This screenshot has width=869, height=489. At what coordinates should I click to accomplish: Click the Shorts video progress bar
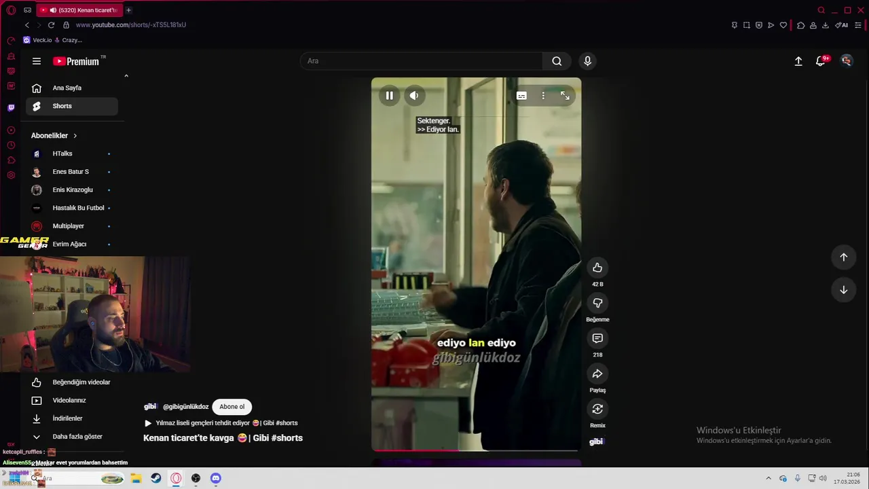pos(476,450)
